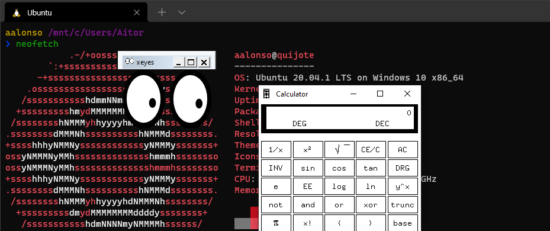The height and width of the screenshot is (231, 550).
Task: Click the left parenthesis key
Action: coord(339,223)
